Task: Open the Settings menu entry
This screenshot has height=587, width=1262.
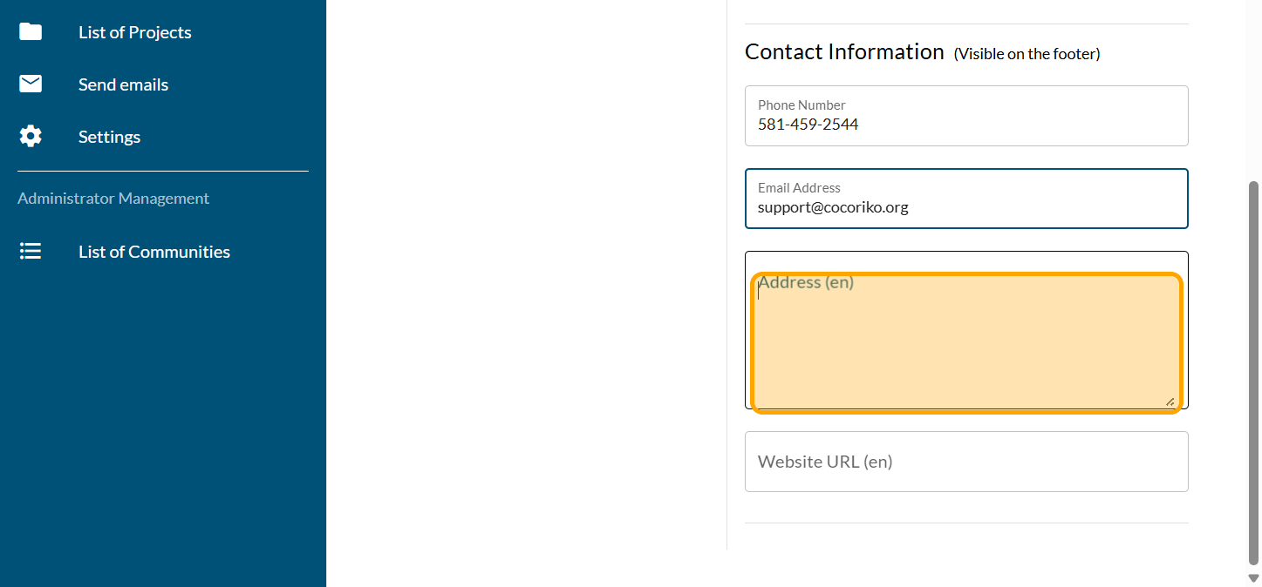Action: coord(109,137)
